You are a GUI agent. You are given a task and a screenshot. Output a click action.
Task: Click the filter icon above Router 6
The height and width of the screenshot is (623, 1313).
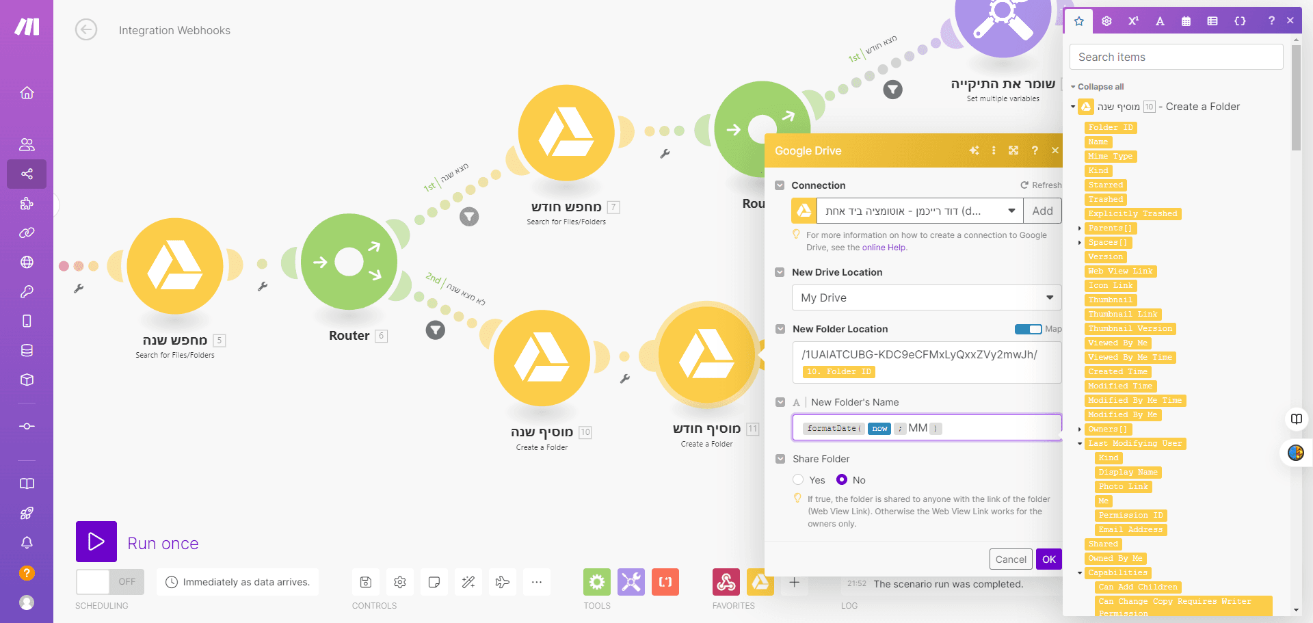click(469, 217)
